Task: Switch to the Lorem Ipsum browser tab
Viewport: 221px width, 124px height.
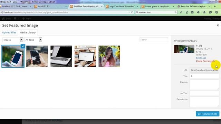Action: (157, 7)
